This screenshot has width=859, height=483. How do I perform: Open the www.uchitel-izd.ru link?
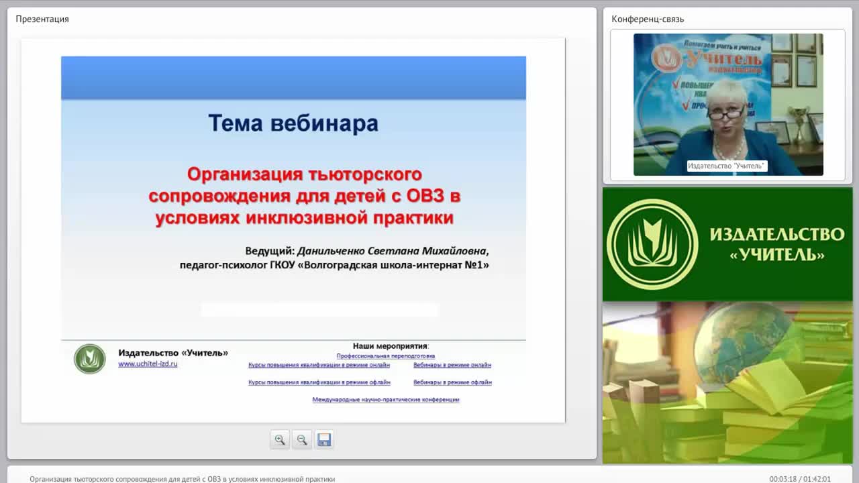(x=148, y=364)
